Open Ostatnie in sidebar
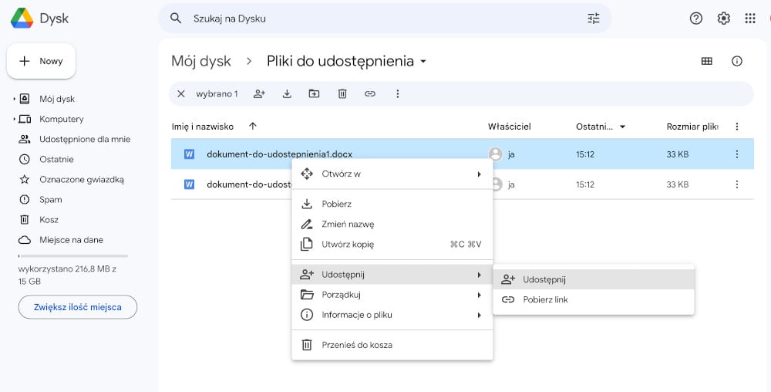771x392 pixels. click(x=56, y=160)
